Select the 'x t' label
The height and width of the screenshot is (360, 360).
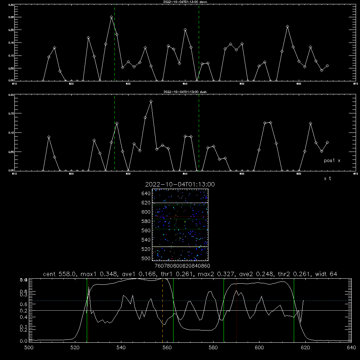click(327, 179)
